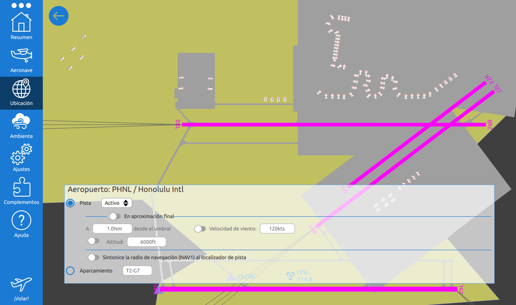Click the 26L runway label on map

click(461, 289)
